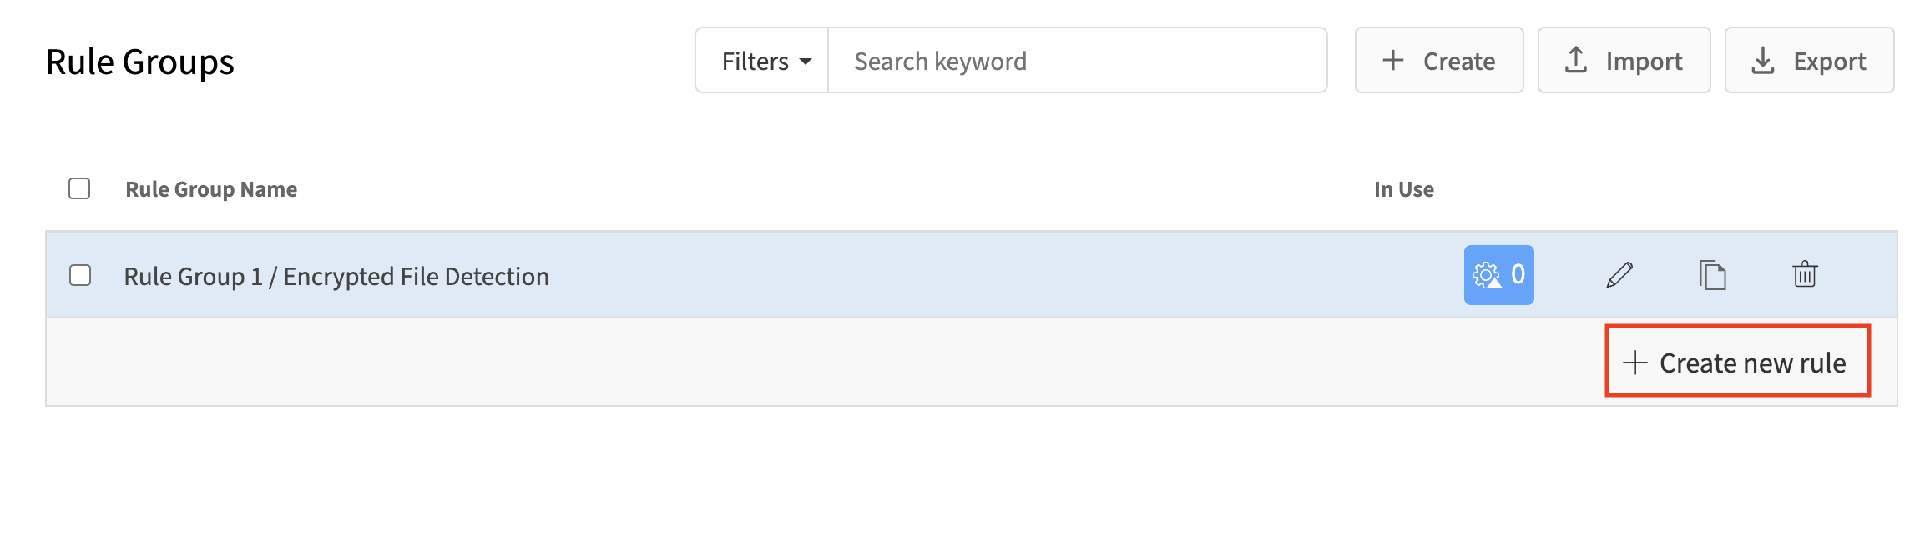1930x540 pixels.
Task: Click the Rule Groups page heading
Action: tap(140, 62)
